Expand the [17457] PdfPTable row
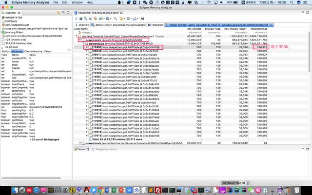The width and height of the screenshot is (312, 195). [x=87, y=47]
